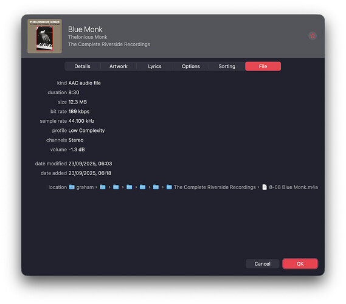The width and height of the screenshot is (346, 304).
Task: Click the Cancel button
Action: 262,264
